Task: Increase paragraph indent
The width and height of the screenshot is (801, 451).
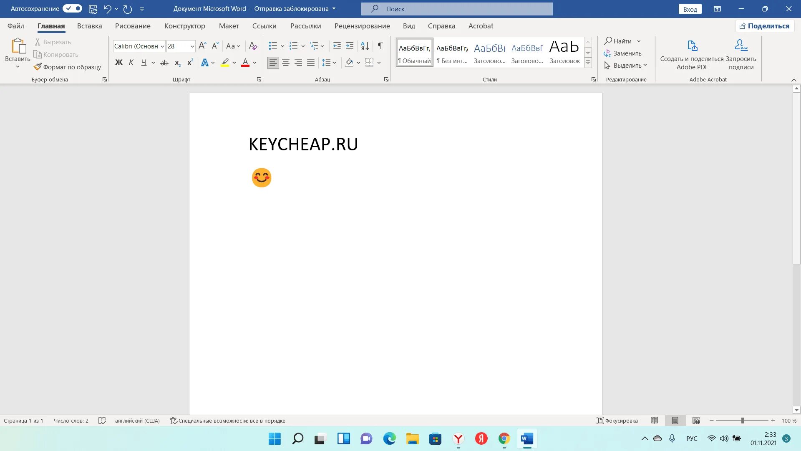Action: tap(350, 46)
